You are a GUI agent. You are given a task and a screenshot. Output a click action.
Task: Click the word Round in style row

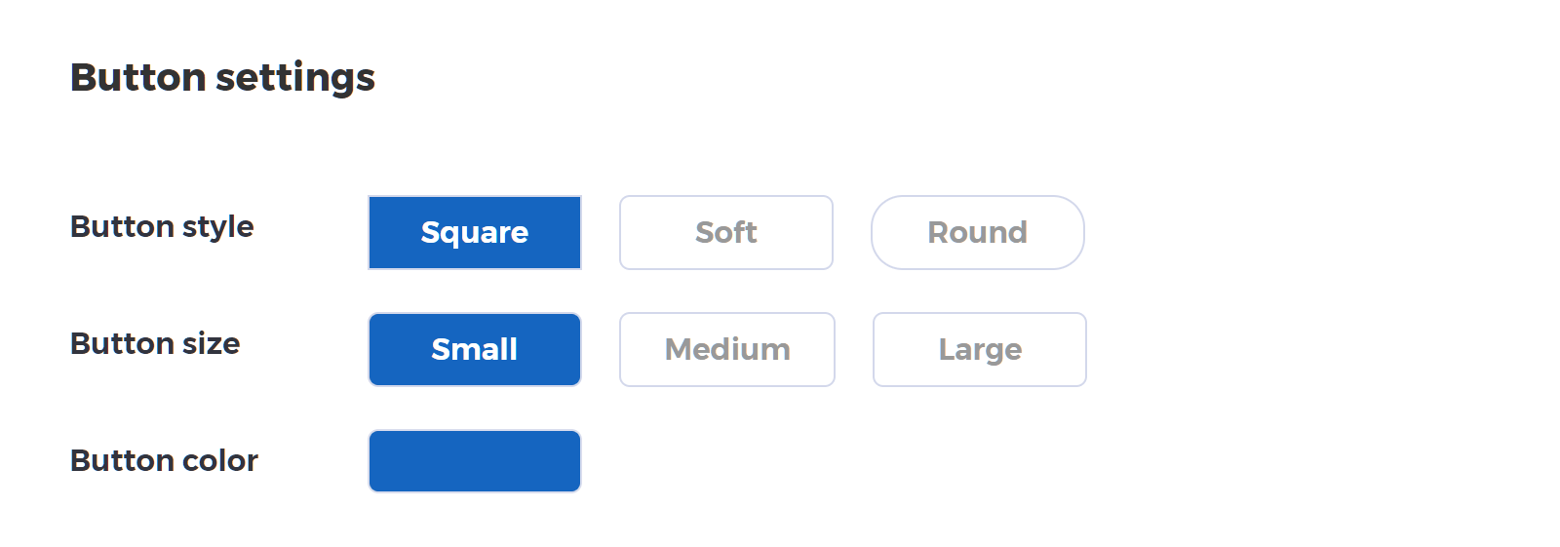(978, 232)
